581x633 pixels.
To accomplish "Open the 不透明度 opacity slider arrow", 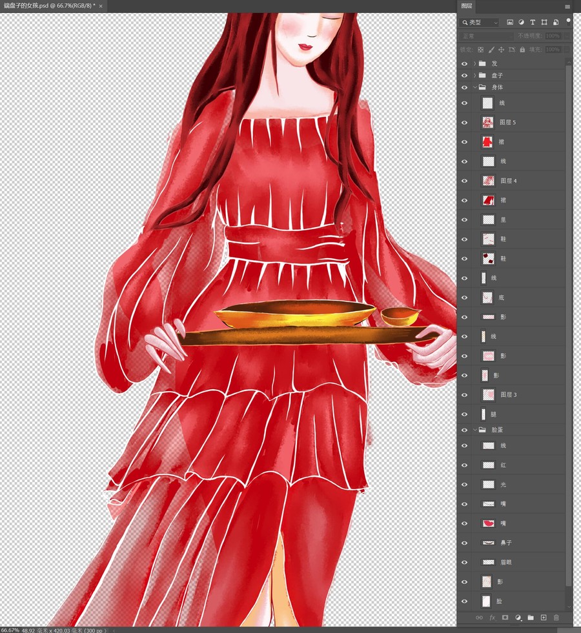I will pos(567,36).
